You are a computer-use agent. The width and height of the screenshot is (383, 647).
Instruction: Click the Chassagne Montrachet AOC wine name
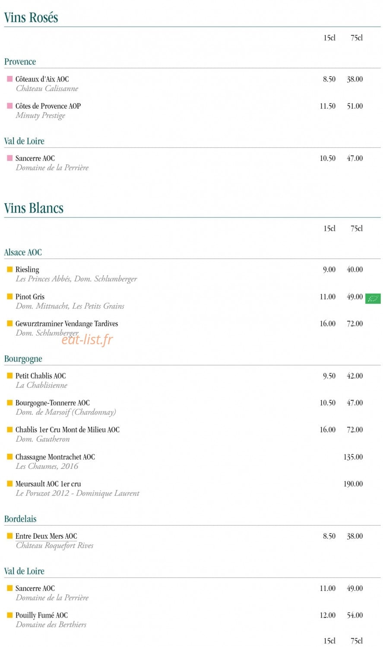(55, 457)
